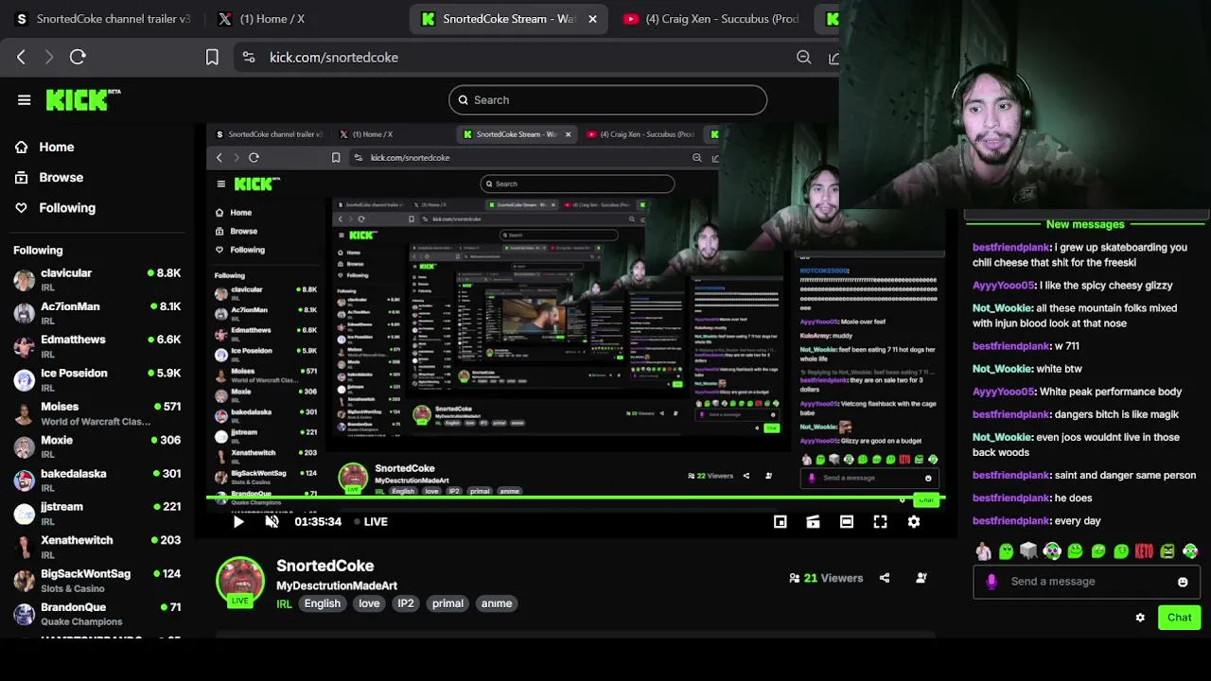Go back with browser back arrow
The image size is (1211, 681).
(21, 57)
